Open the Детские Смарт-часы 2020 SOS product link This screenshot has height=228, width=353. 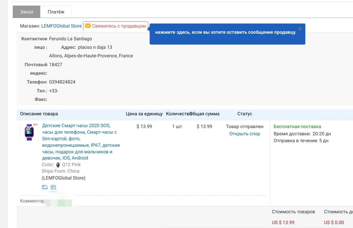81,142
